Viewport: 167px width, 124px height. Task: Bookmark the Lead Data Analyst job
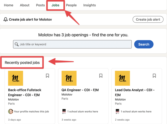click(x=154, y=76)
